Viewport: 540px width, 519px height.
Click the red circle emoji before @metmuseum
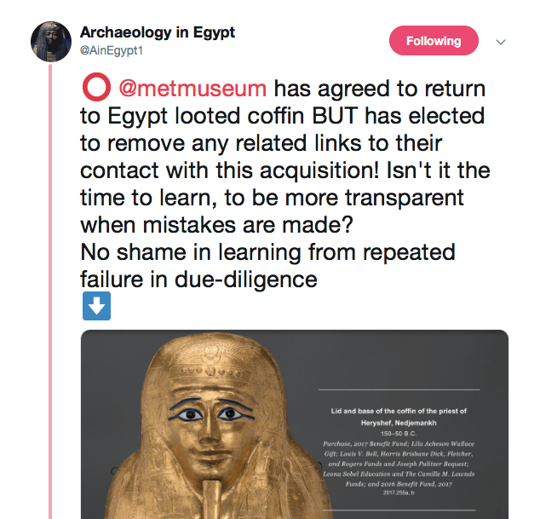(96, 87)
